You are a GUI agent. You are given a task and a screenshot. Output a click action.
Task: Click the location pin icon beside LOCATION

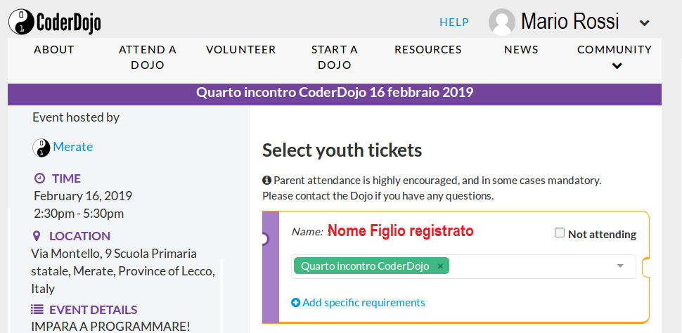[x=37, y=236]
